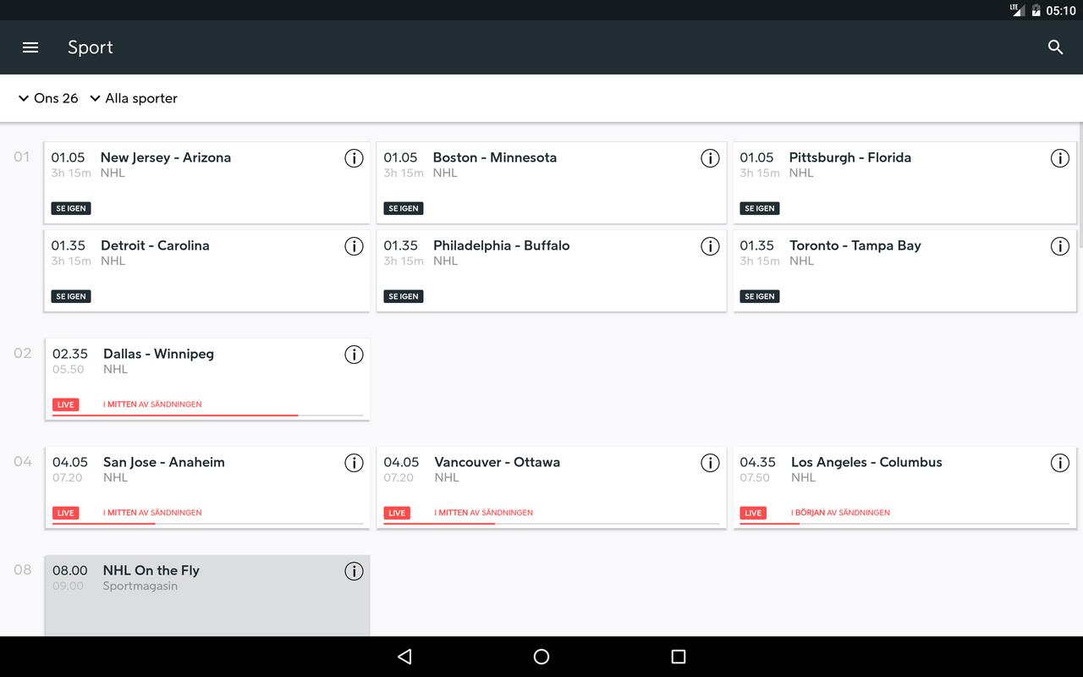Viewport: 1083px width, 677px height.
Task: Expand the Alla sporter filter dropdown
Action: pyautogui.click(x=133, y=98)
